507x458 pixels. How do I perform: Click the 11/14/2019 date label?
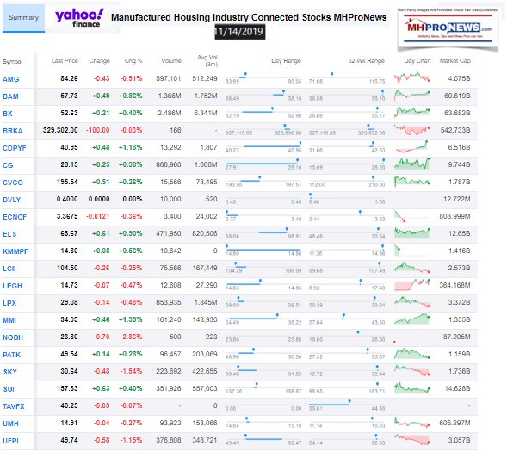[x=240, y=32]
